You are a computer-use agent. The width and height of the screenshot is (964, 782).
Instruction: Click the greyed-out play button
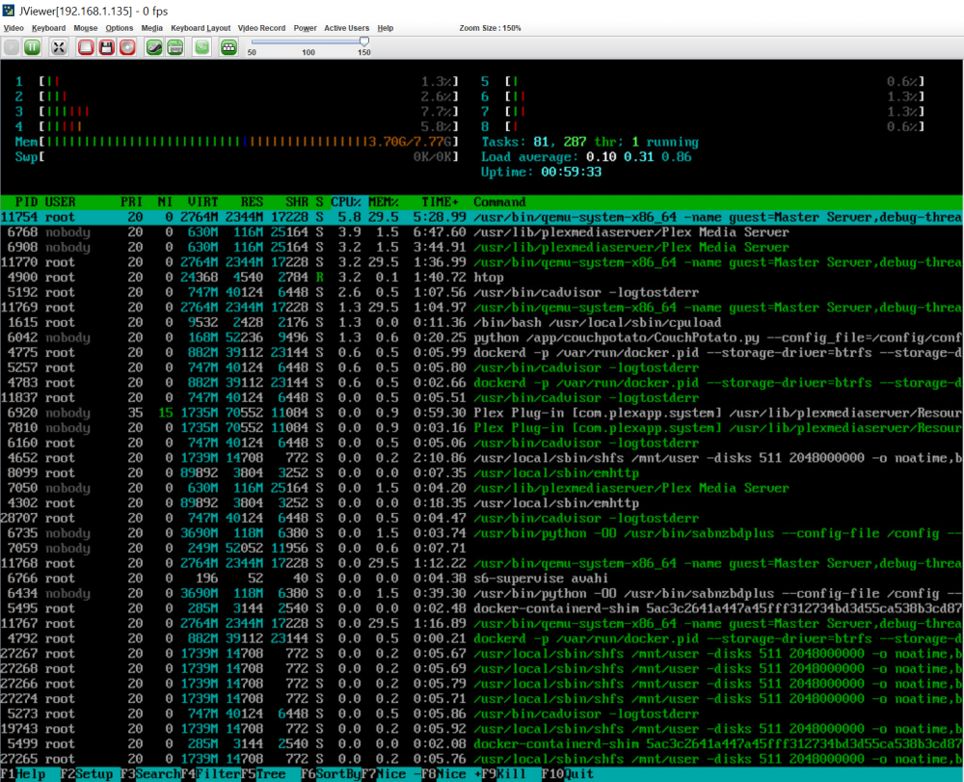coord(11,47)
